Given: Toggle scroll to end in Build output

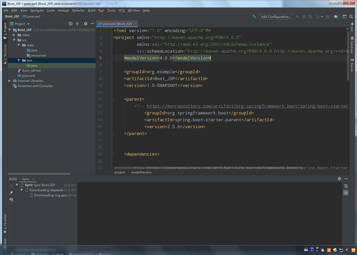Looking at the screenshot, I should pyautogui.click(x=346, y=193).
